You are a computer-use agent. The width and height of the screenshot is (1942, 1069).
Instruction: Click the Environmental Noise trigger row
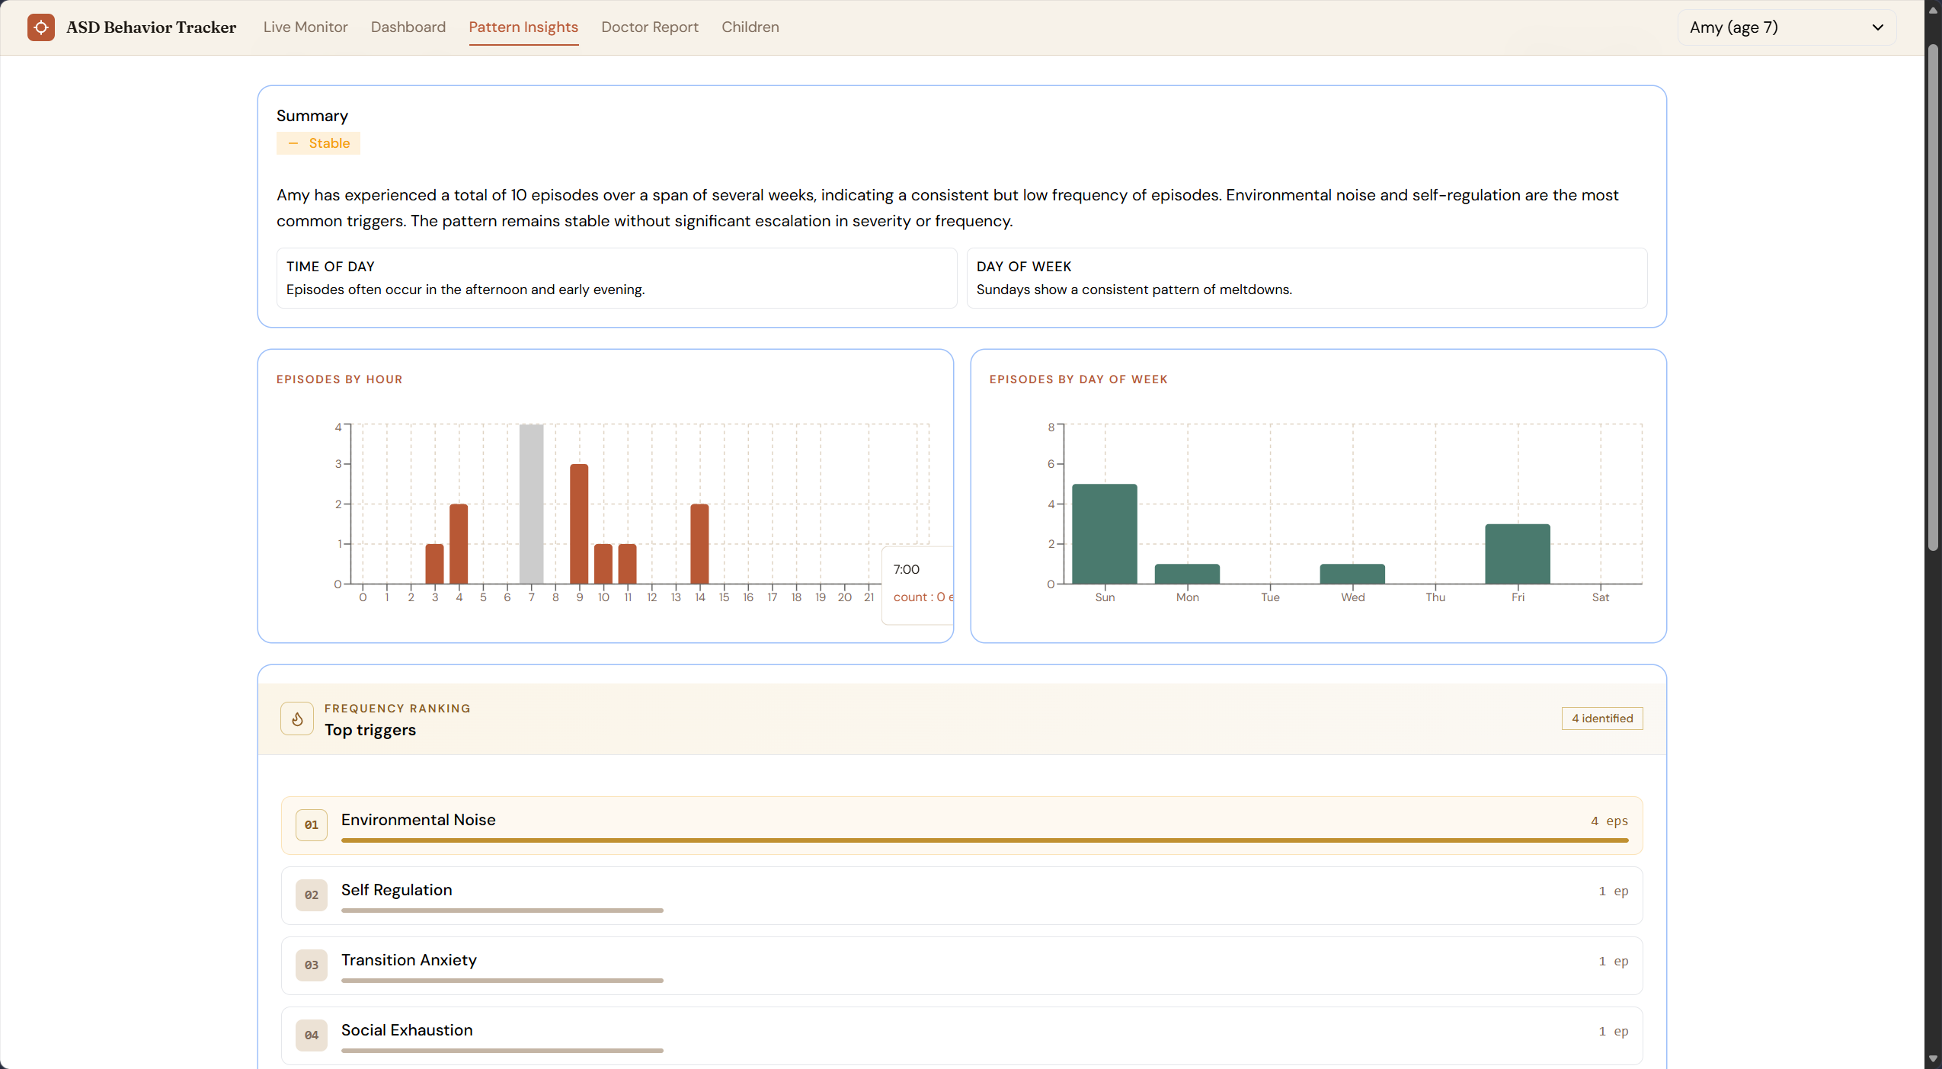tap(961, 821)
